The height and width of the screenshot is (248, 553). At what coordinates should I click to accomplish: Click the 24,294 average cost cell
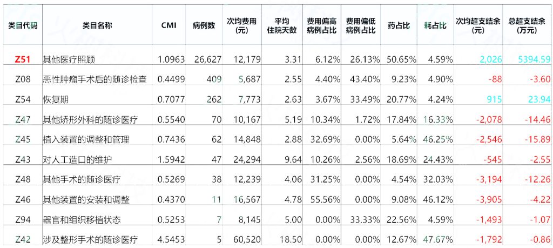pyautogui.click(x=247, y=160)
